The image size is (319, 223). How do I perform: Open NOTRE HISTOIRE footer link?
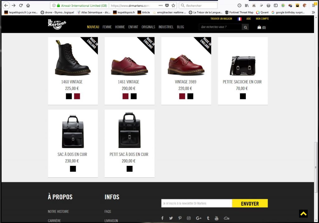[x=58, y=212]
